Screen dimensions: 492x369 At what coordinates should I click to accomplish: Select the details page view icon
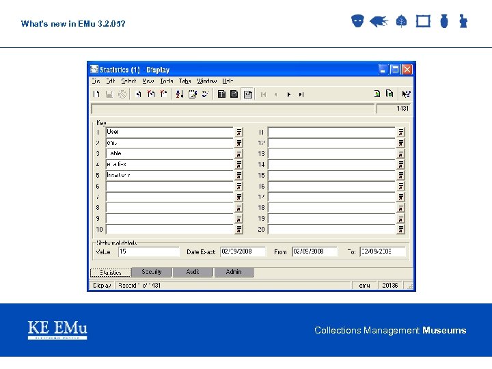click(247, 94)
